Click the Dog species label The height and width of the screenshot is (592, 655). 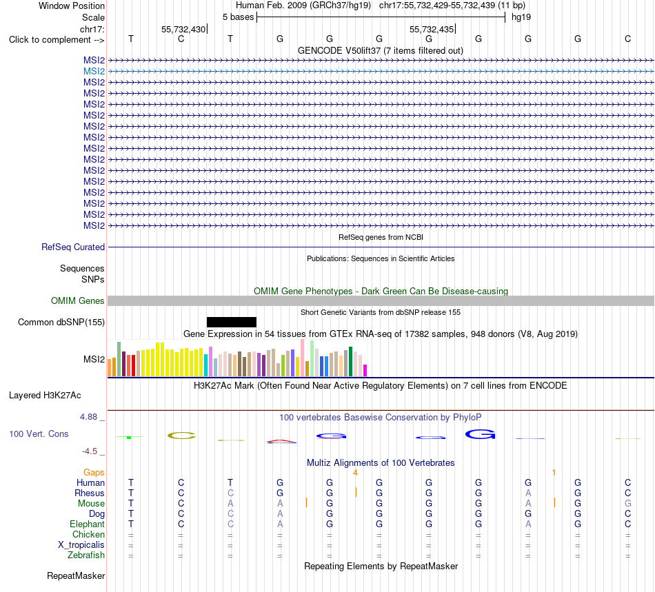97,514
